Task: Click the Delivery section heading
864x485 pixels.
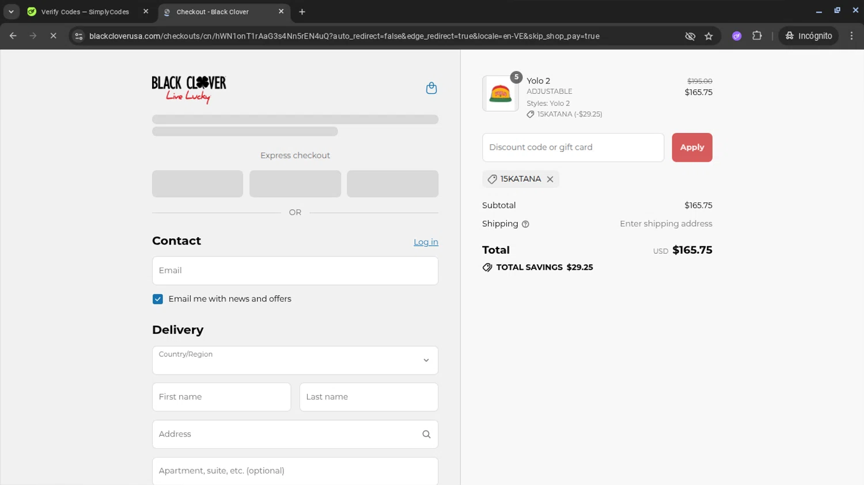Action: point(177,330)
